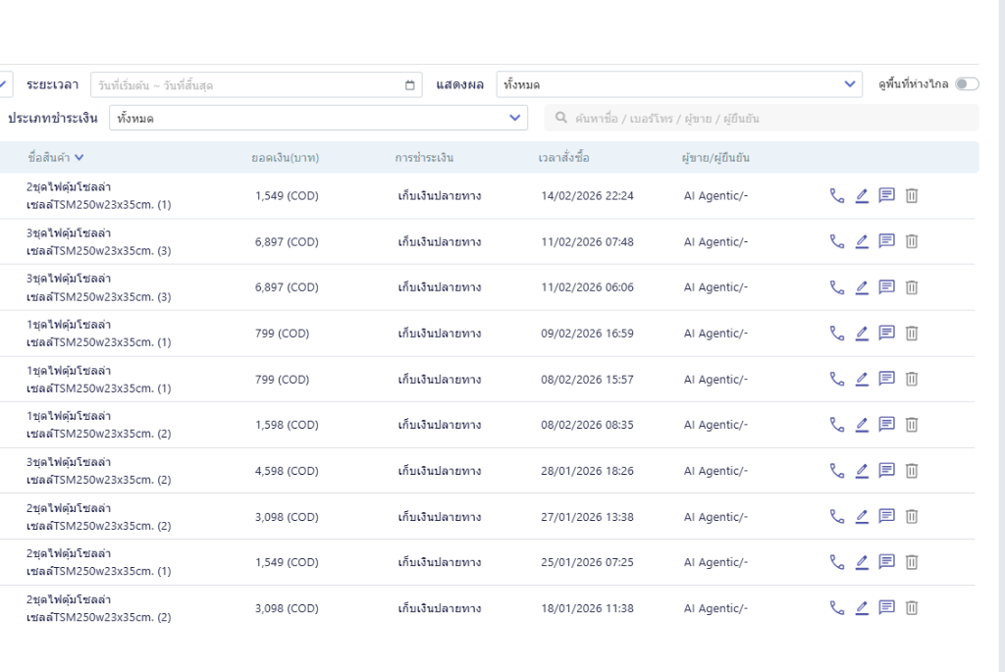Click the edit pencil icon for the 11/02/2026 07:48 order
Viewport: 1005px width, 672px height.
coord(862,241)
